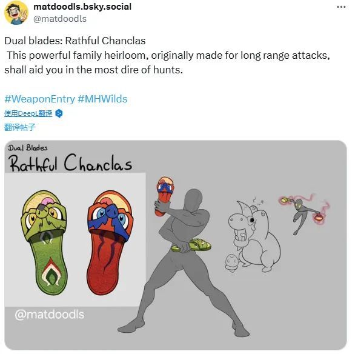The width and height of the screenshot is (355, 354).
Task: Open the #MHWilds hashtag
Action: coord(102,99)
